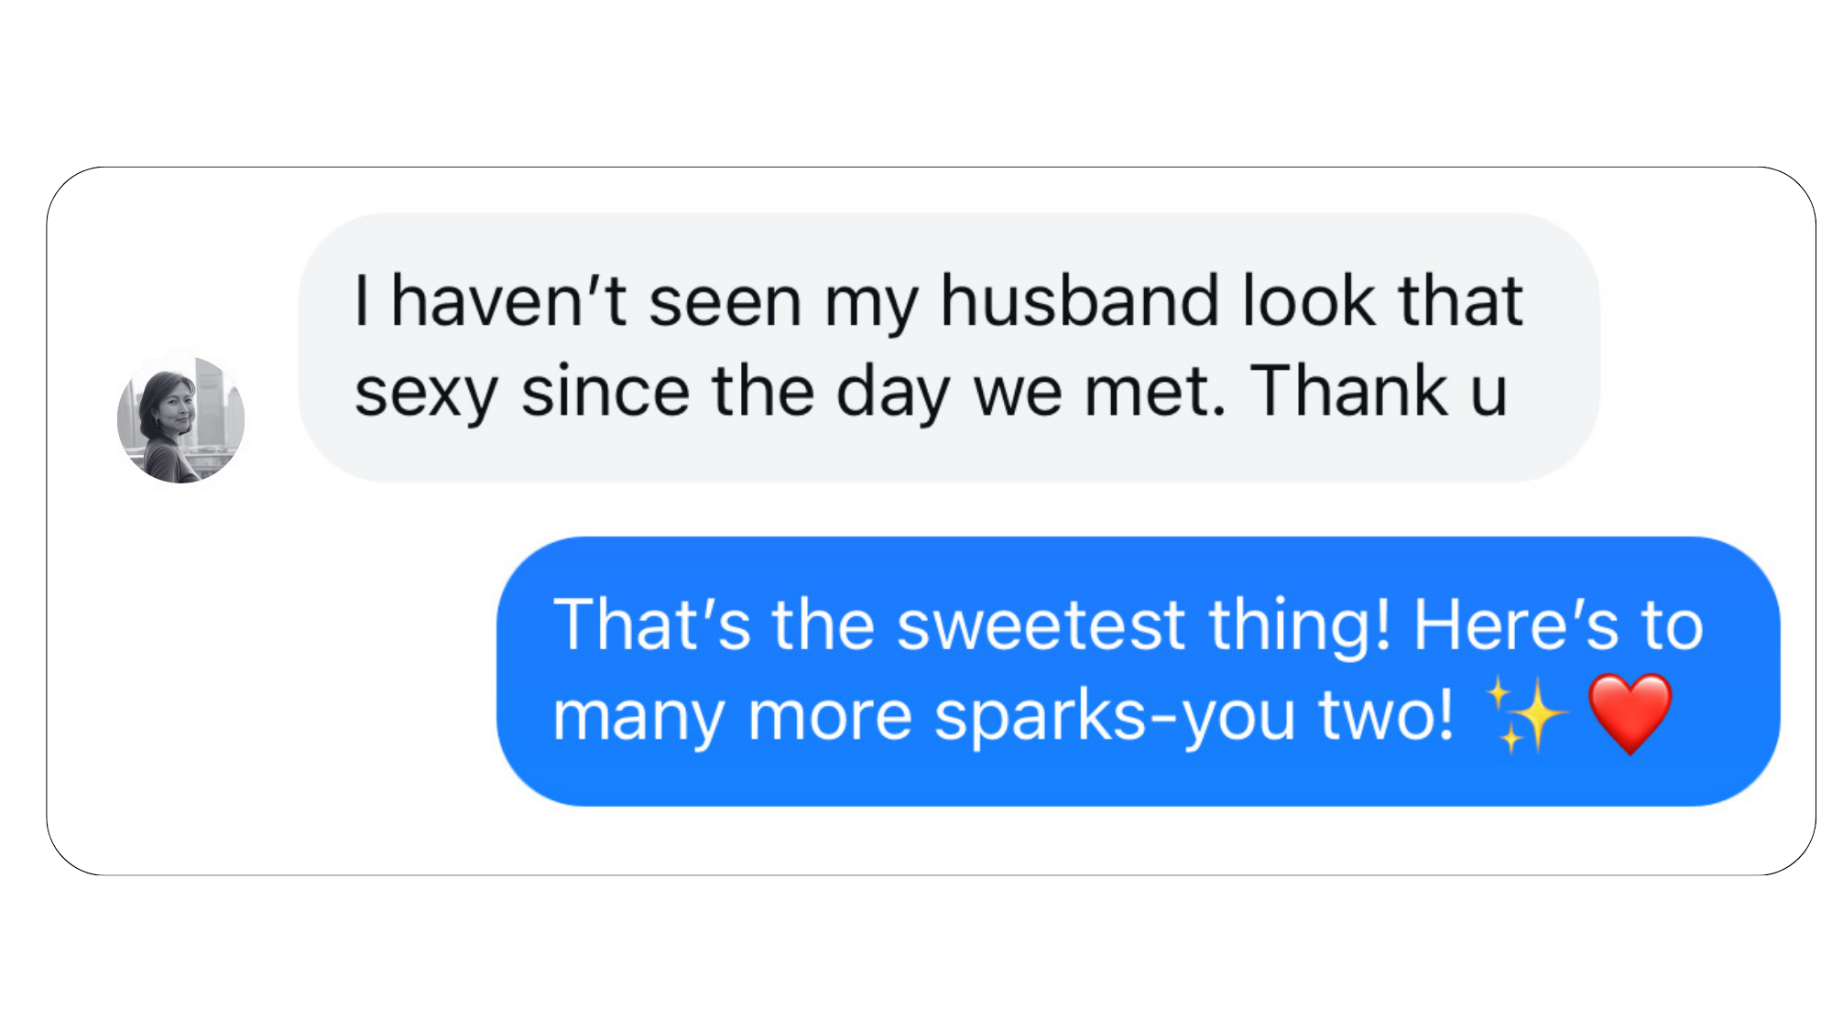The image size is (1832, 1030).
Task: Click the word "husband" in gray message
Action: (x=1080, y=300)
